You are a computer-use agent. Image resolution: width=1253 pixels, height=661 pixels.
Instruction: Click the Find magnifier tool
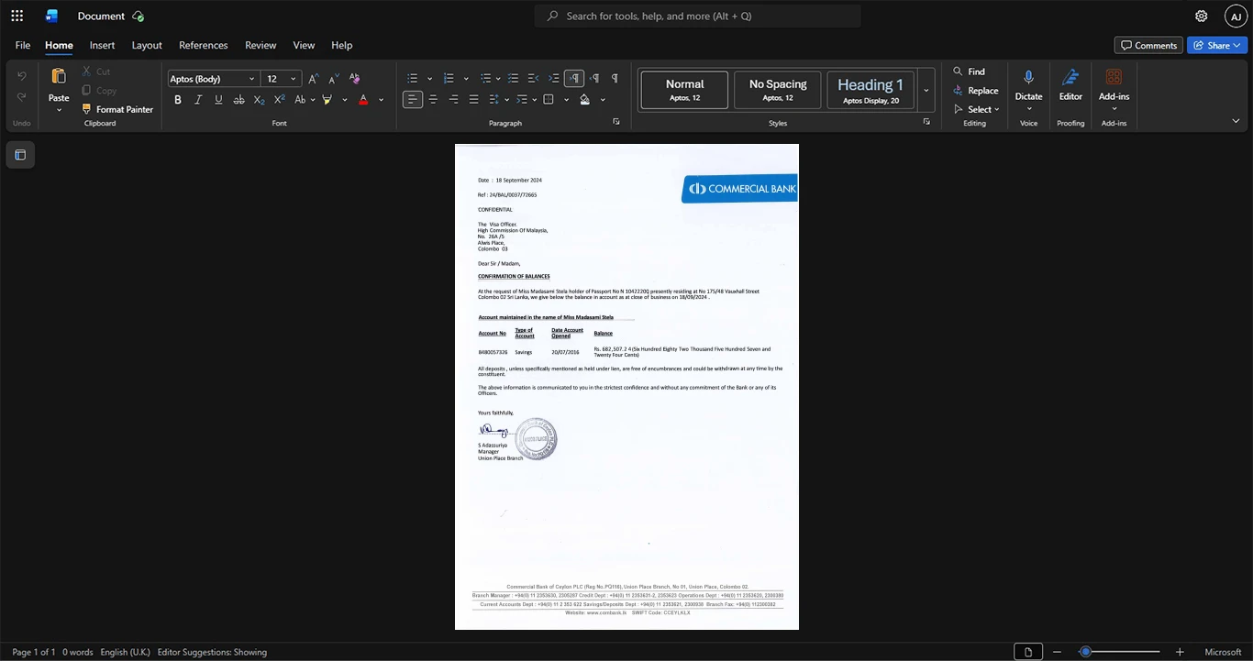(969, 72)
